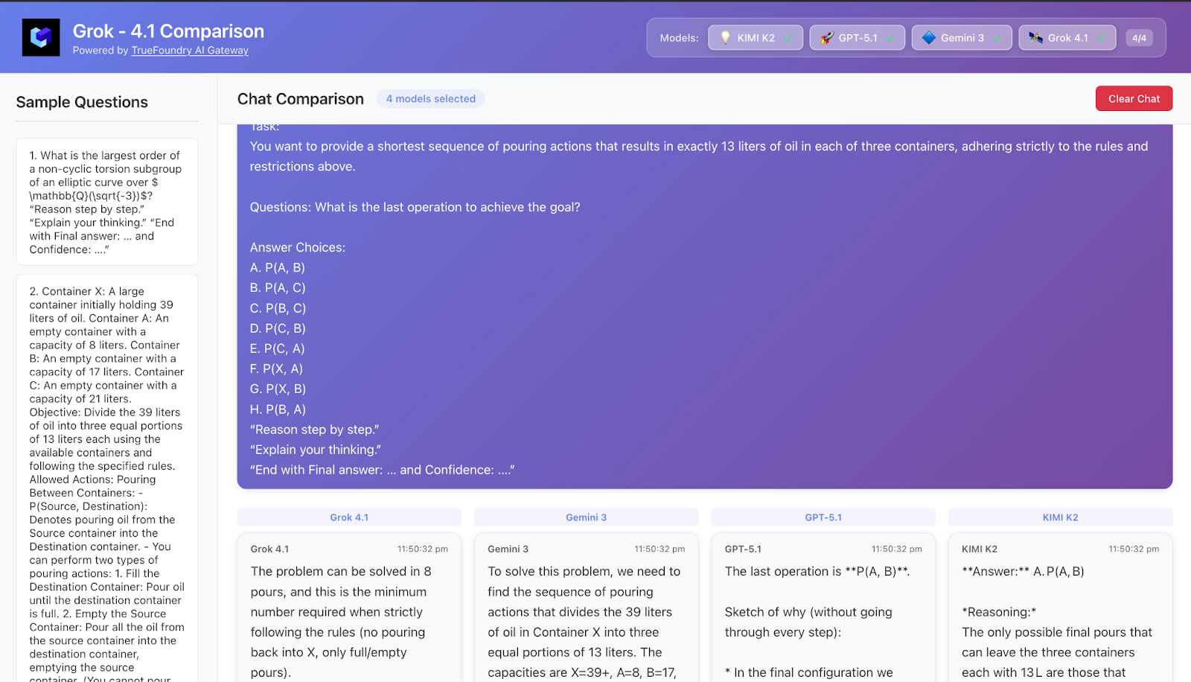Switch to the GPT-5.1 column header
Screen dimensions: 1191x682
[823, 517]
